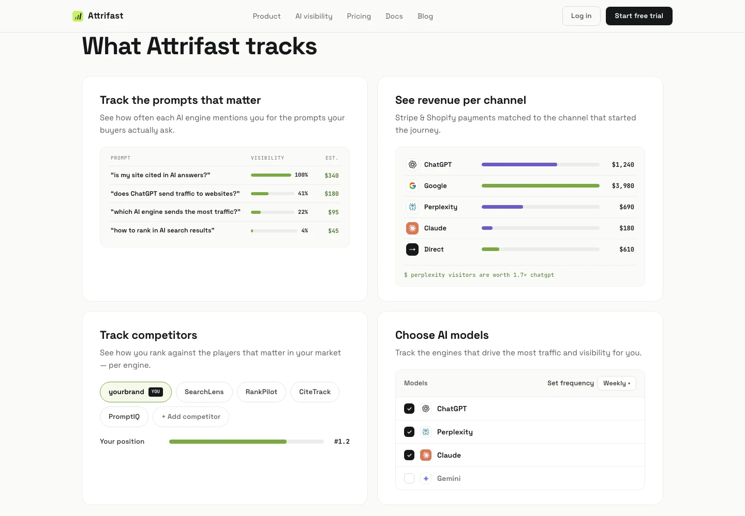Click the Gemini sparkle icon
This screenshot has height=516, width=745.
(x=426, y=478)
